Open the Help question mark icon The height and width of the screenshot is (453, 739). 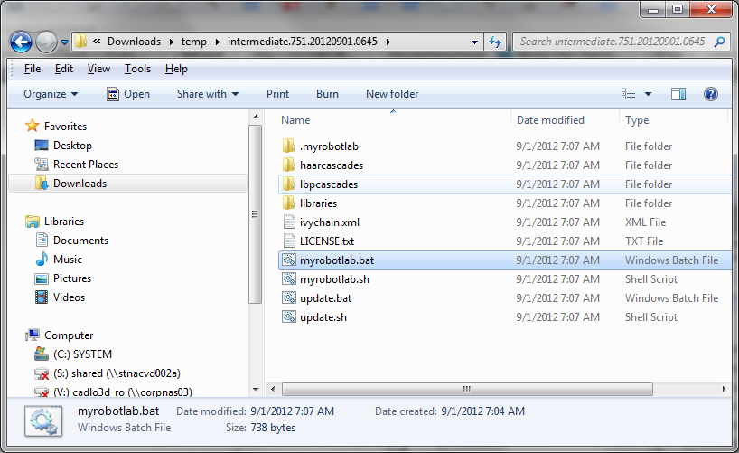pyautogui.click(x=711, y=94)
